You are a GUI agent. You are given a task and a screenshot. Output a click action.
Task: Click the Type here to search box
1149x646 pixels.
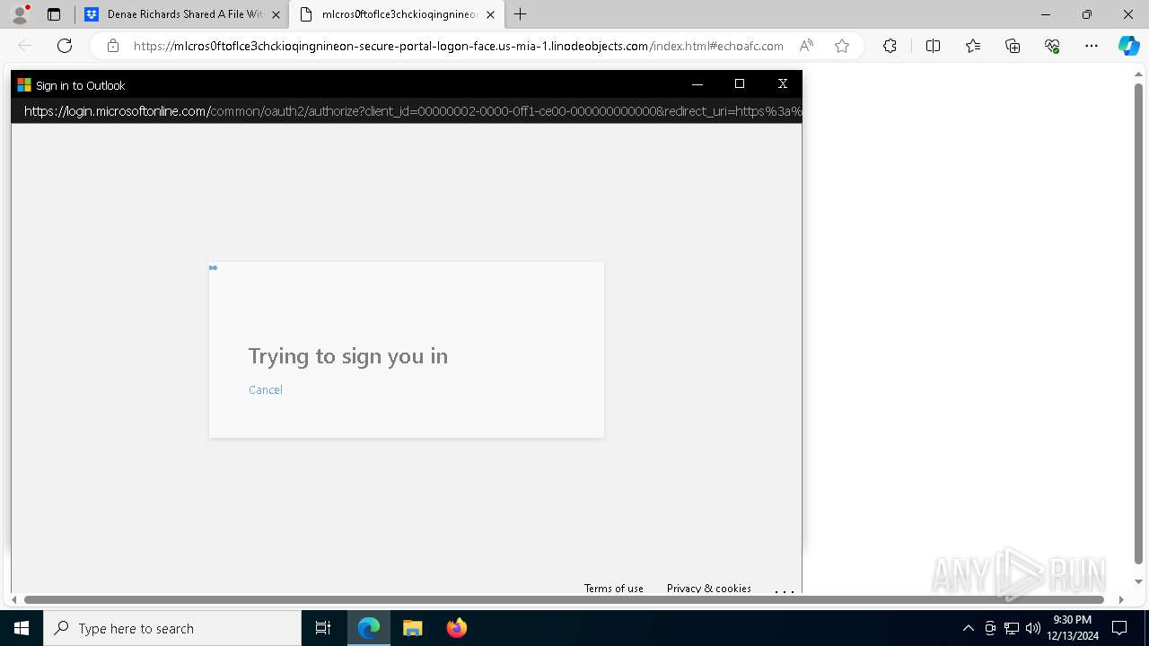point(172,628)
